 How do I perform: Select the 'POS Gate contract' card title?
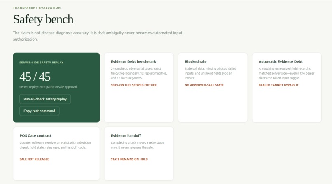[x=35, y=136]
